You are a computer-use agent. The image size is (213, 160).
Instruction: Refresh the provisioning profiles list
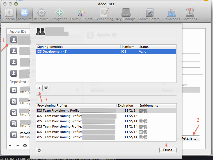pyautogui.click(x=39, y=150)
